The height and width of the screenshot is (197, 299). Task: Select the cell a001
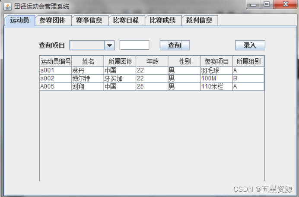[56, 70]
